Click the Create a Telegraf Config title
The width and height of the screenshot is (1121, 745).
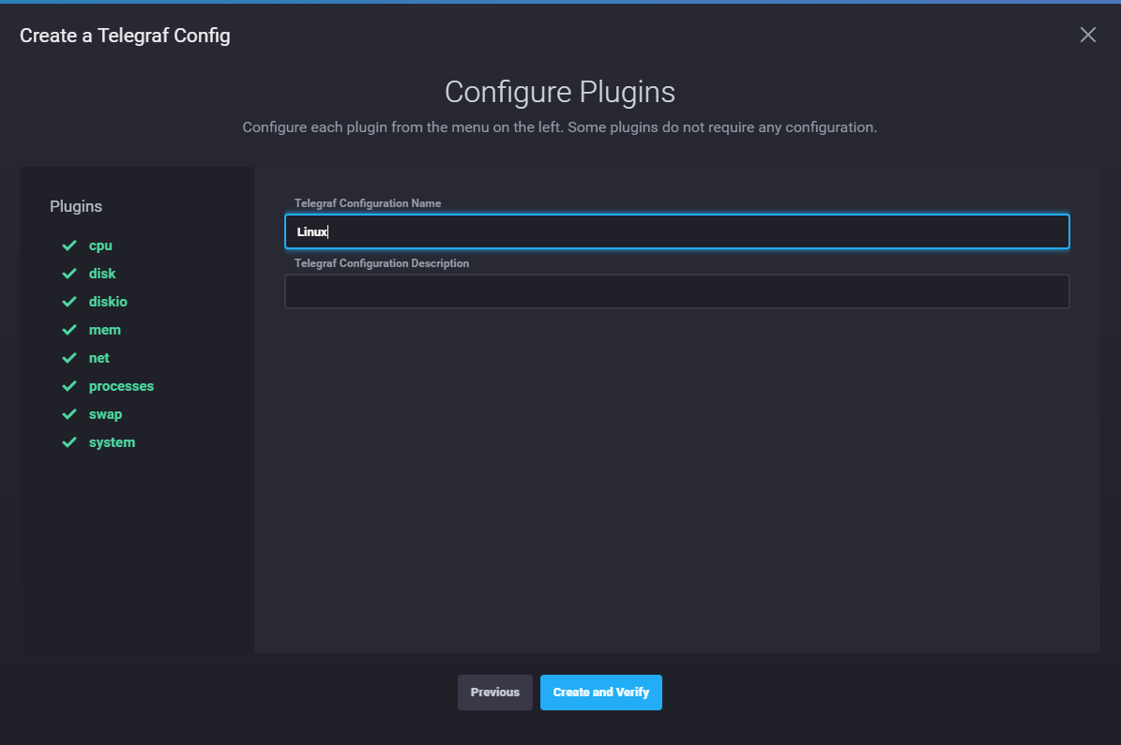(125, 36)
